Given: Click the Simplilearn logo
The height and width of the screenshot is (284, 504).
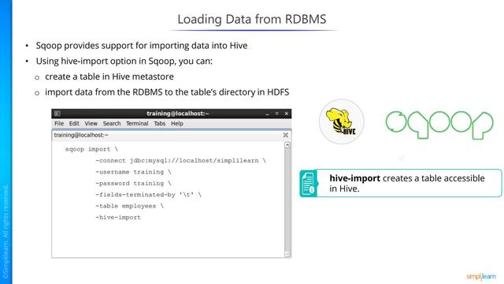Looking at the screenshot, I should [x=481, y=276].
